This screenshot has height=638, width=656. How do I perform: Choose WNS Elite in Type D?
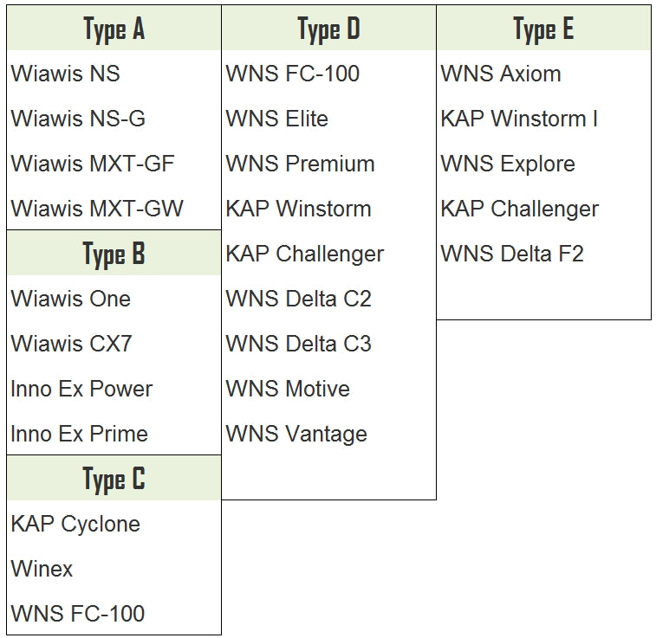point(277,119)
